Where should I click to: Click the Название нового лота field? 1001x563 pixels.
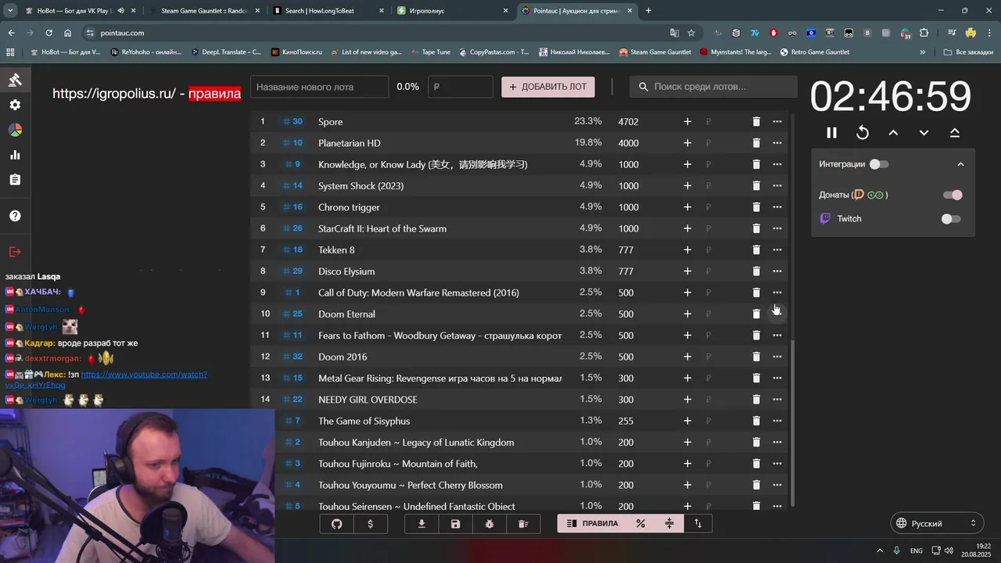click(x=319, y=87)
